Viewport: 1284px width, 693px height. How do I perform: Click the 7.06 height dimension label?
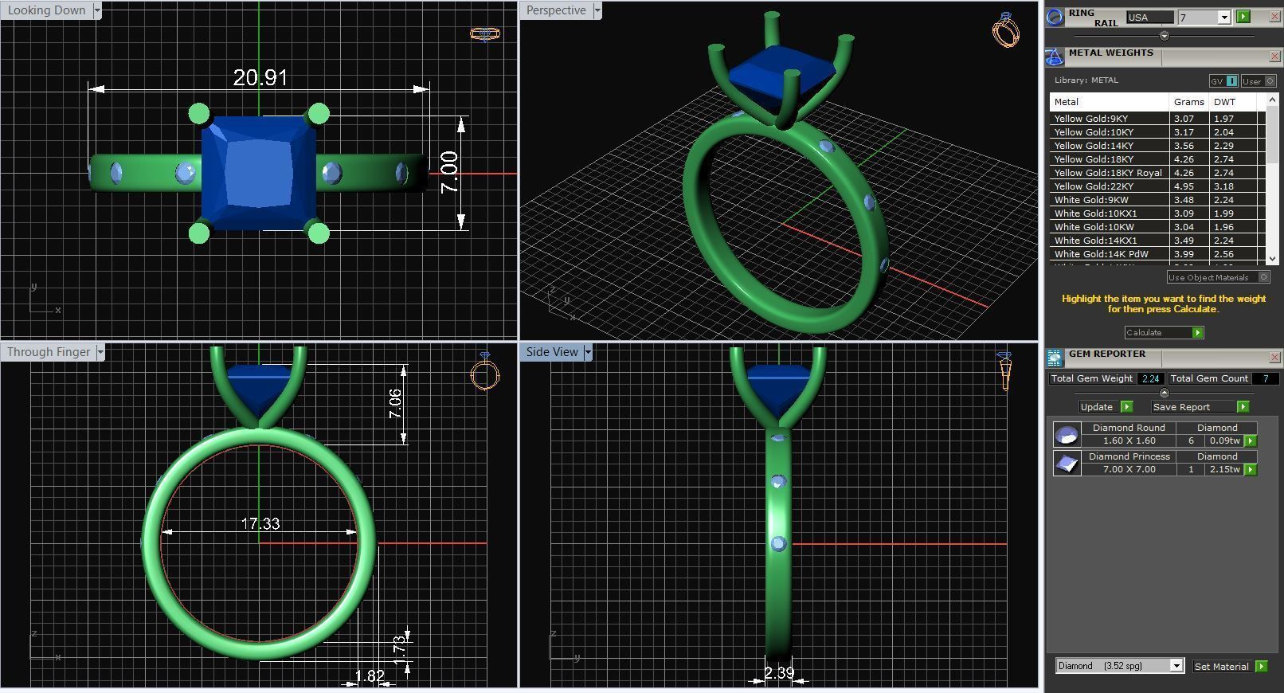click(x=395, y=404)
